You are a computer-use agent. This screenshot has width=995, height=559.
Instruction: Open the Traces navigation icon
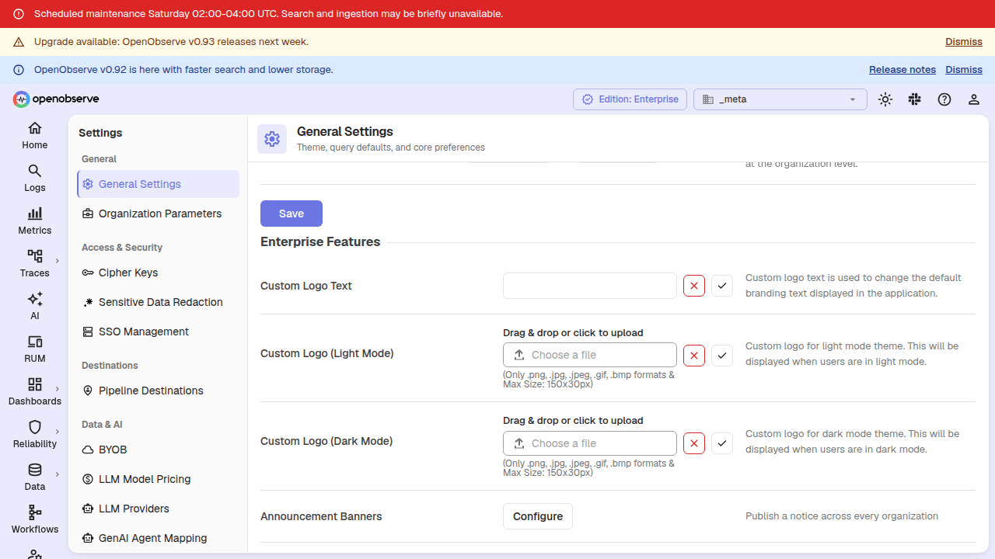pos(35,256)
